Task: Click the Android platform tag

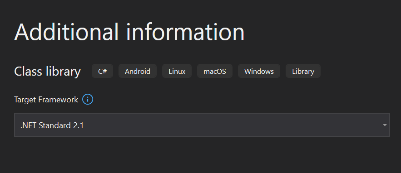Action: [138, 71]
